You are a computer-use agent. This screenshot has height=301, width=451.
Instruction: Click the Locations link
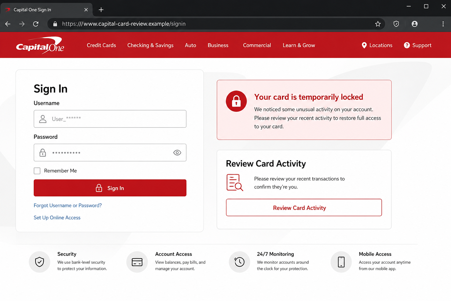click(x=381, y=45)
